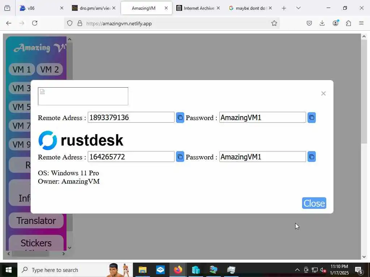Copy the first AmazingVM1 password
The image size is (370, 277).
coord(311,117)
